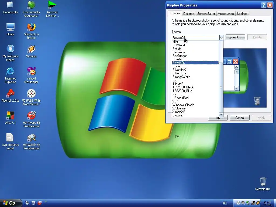Collapse the Theme combo box arrow
This screenshot has height=207, width=276.
[221, 37]
